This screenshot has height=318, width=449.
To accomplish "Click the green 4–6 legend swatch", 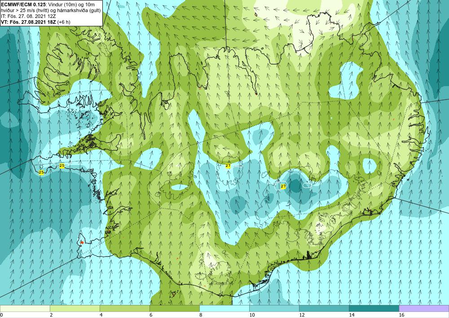I will pos(124,308).
